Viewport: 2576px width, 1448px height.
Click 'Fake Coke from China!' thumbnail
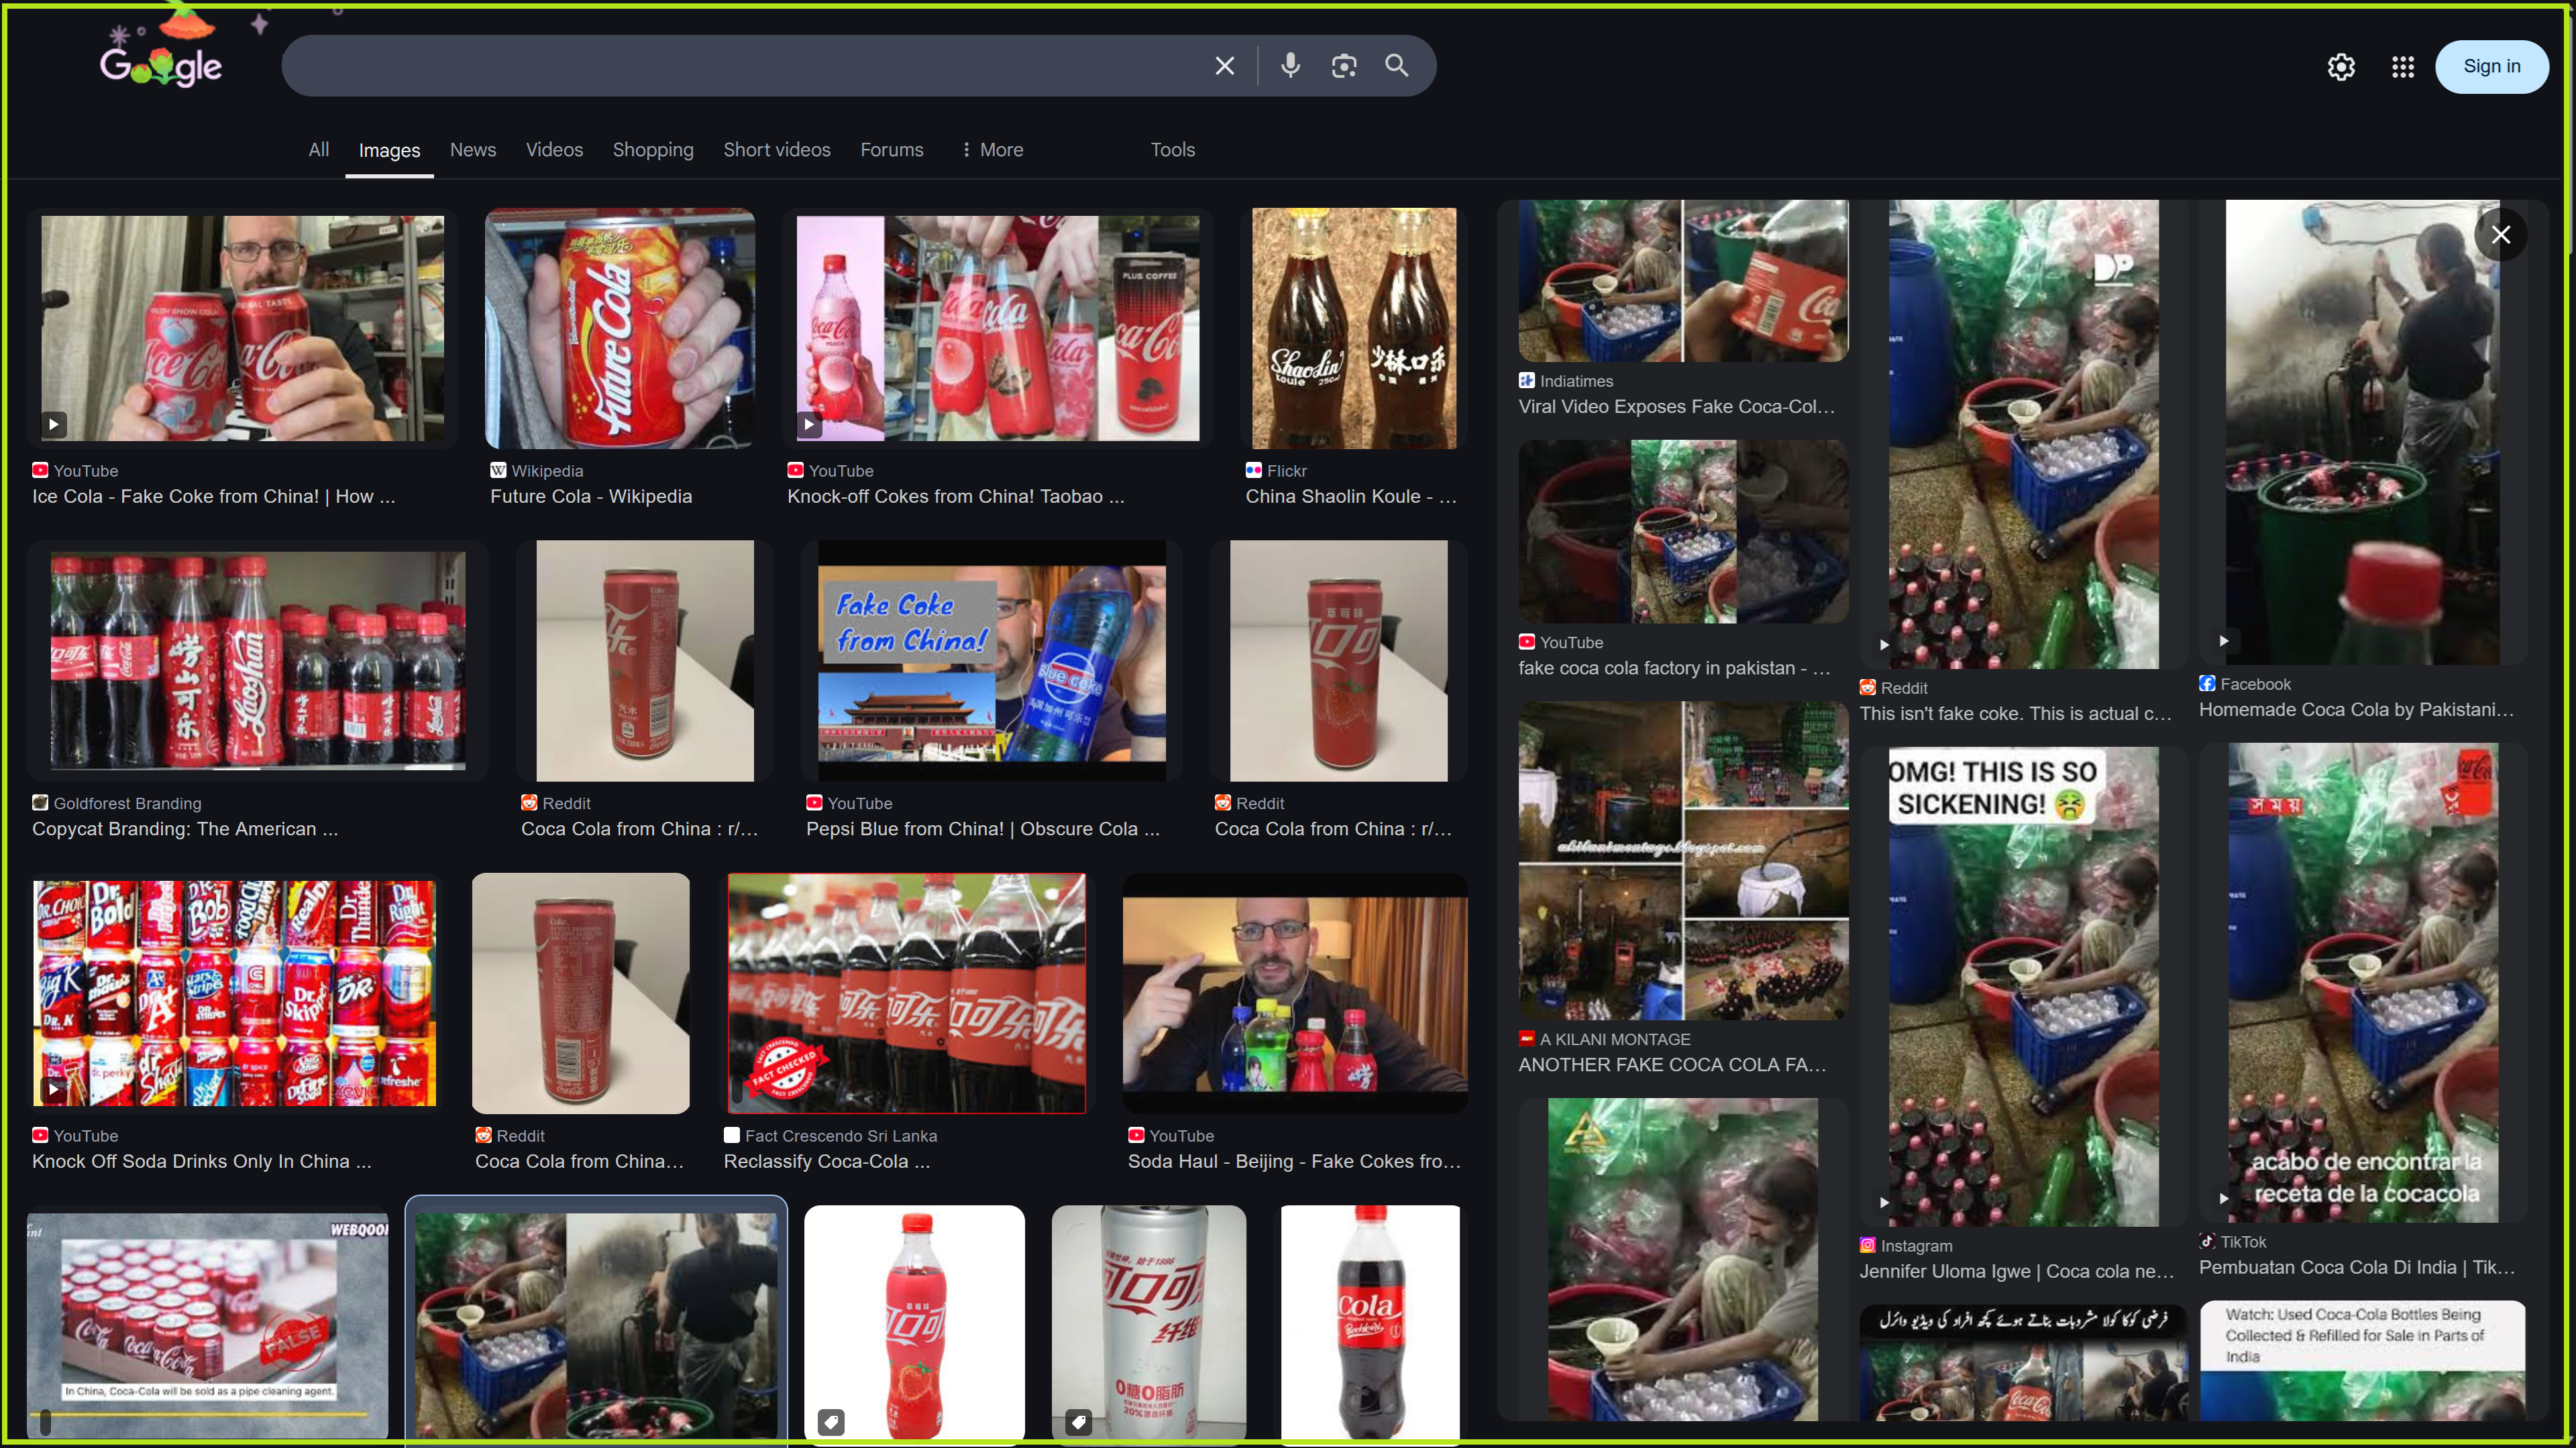coord(992,660)
